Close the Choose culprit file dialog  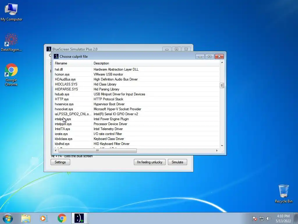pyautogui.click(x=219, y=56)
